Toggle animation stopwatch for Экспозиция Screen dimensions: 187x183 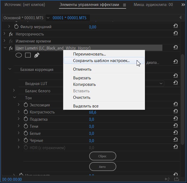(x=26, y=105)
